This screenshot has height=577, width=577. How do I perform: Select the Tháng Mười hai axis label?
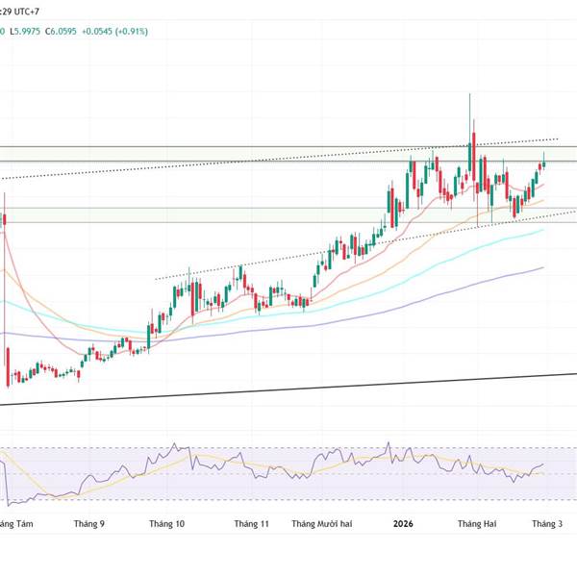pos(322,524)
